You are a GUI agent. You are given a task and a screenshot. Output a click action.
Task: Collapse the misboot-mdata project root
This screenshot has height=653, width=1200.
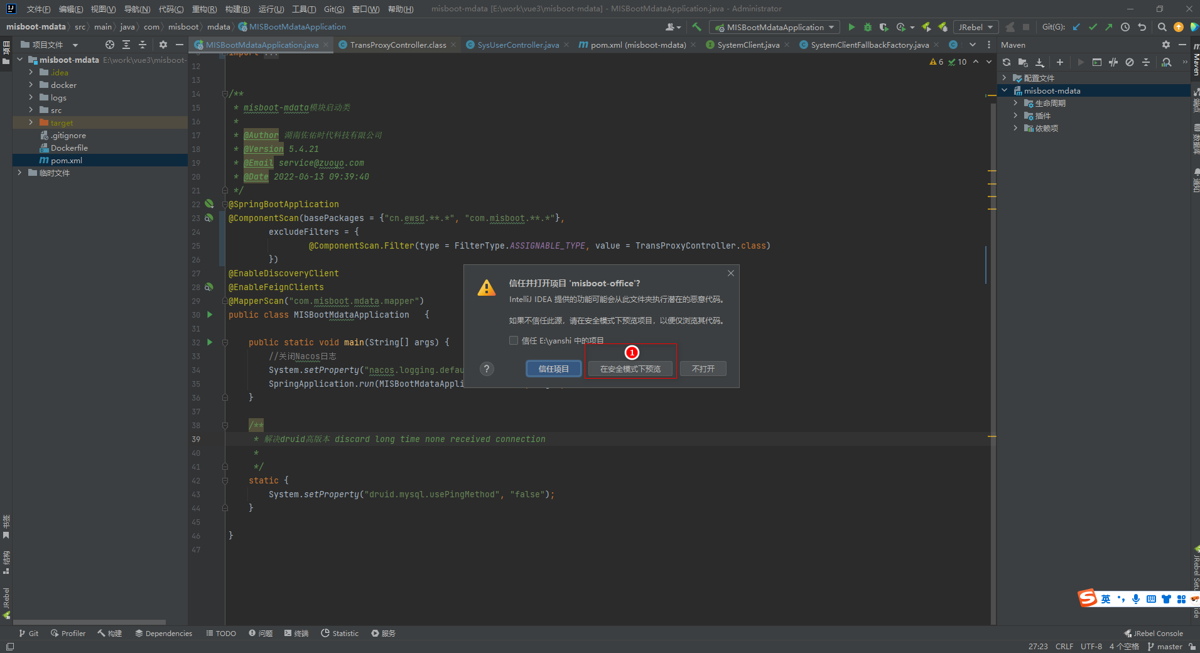pyautogui.click(x=19, y=60)
